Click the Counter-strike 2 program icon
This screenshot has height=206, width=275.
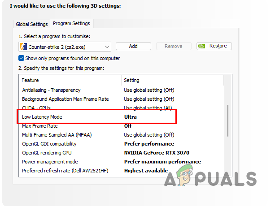[23, 47]
